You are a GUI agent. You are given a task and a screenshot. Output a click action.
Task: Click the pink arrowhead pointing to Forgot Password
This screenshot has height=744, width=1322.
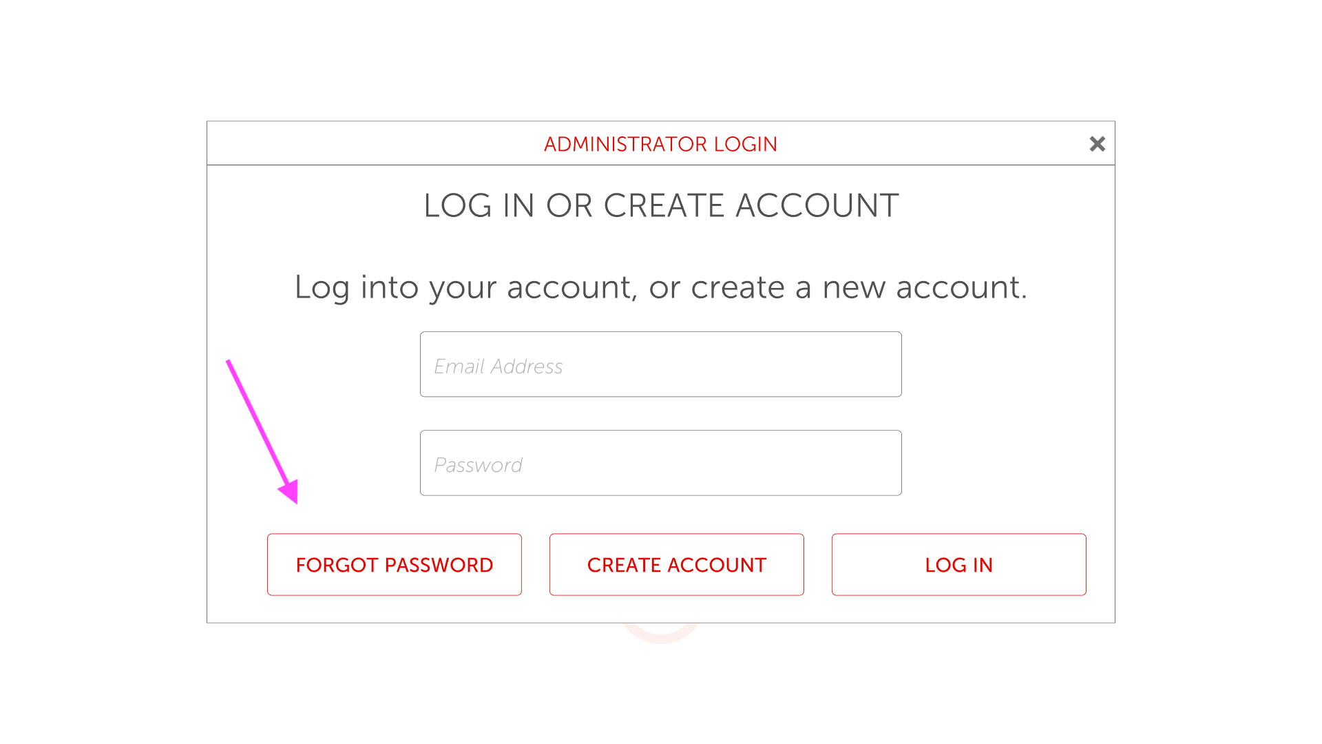click(x=291, y=491)
